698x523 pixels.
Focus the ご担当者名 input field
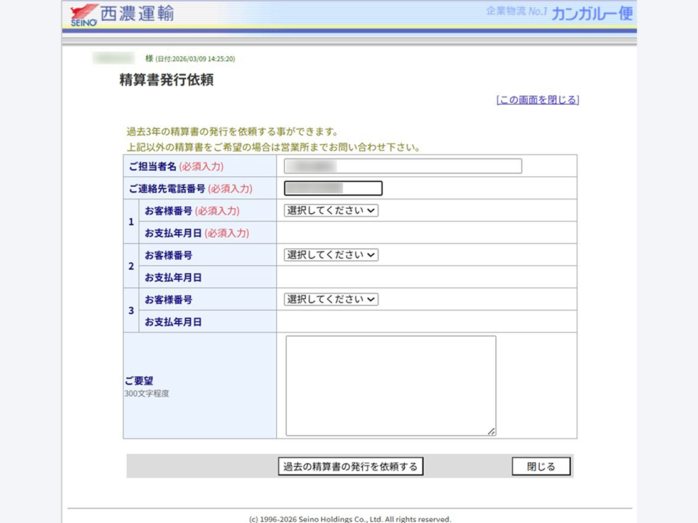point(403,166)
